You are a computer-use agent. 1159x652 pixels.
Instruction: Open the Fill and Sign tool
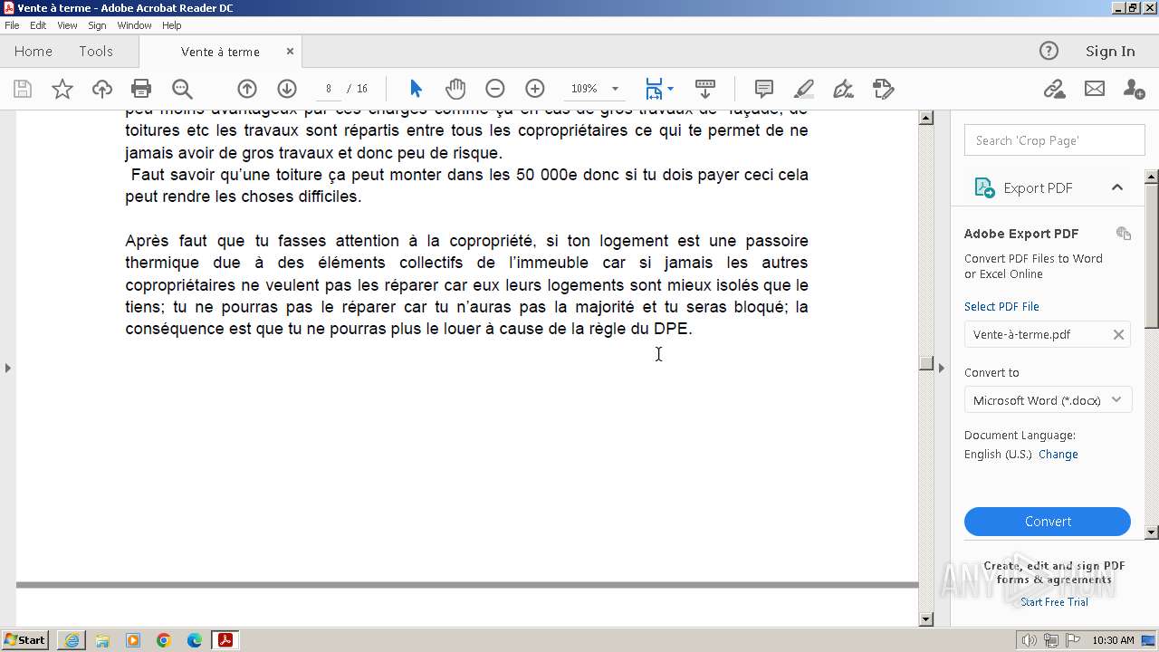pyautogui.click(x=844, y=89)
